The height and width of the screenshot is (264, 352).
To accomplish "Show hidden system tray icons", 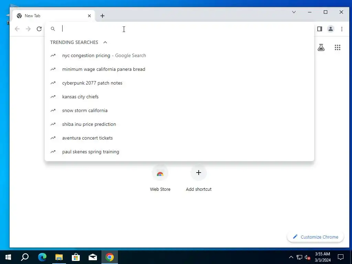I will (291, 257).
